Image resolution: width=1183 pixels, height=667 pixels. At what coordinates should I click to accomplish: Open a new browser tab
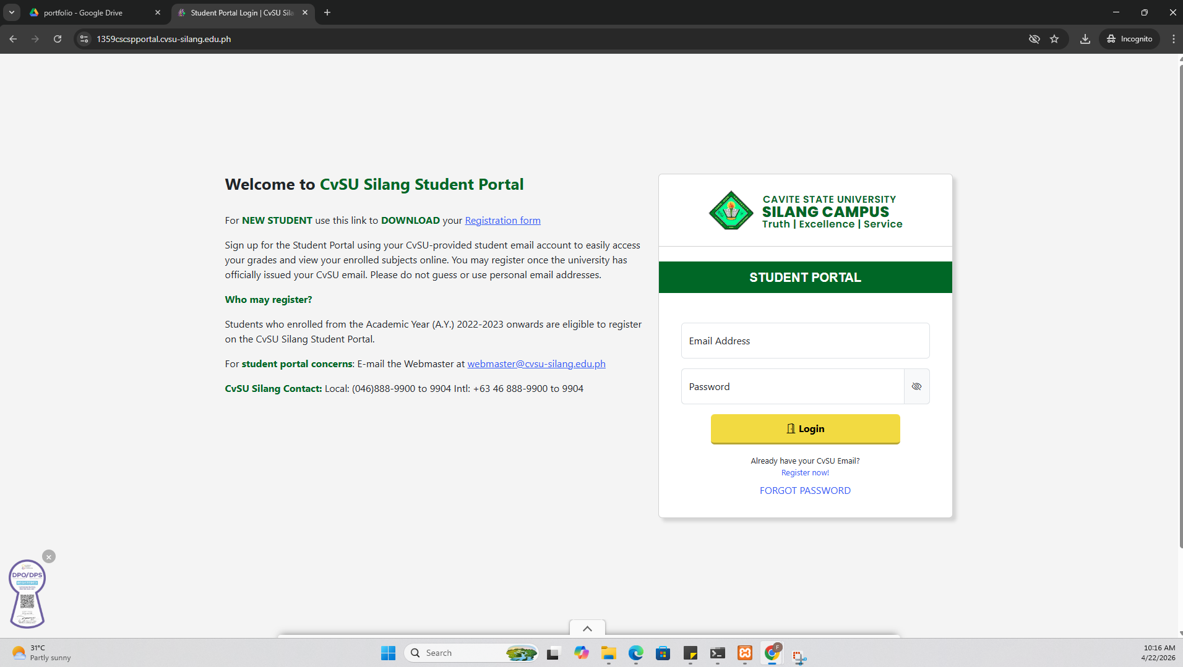[x=327, y=12]
